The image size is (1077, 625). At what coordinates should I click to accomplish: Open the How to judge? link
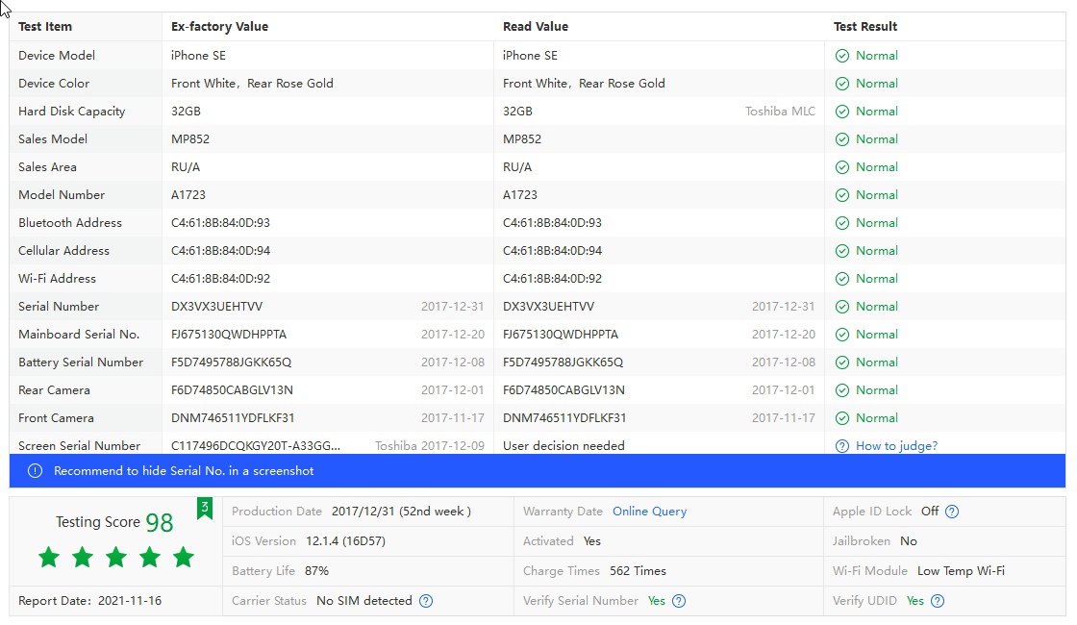(896, 446)
